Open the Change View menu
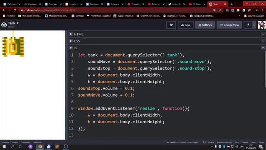266x150 pixels. pyautogui.click(x=229, y=25)
